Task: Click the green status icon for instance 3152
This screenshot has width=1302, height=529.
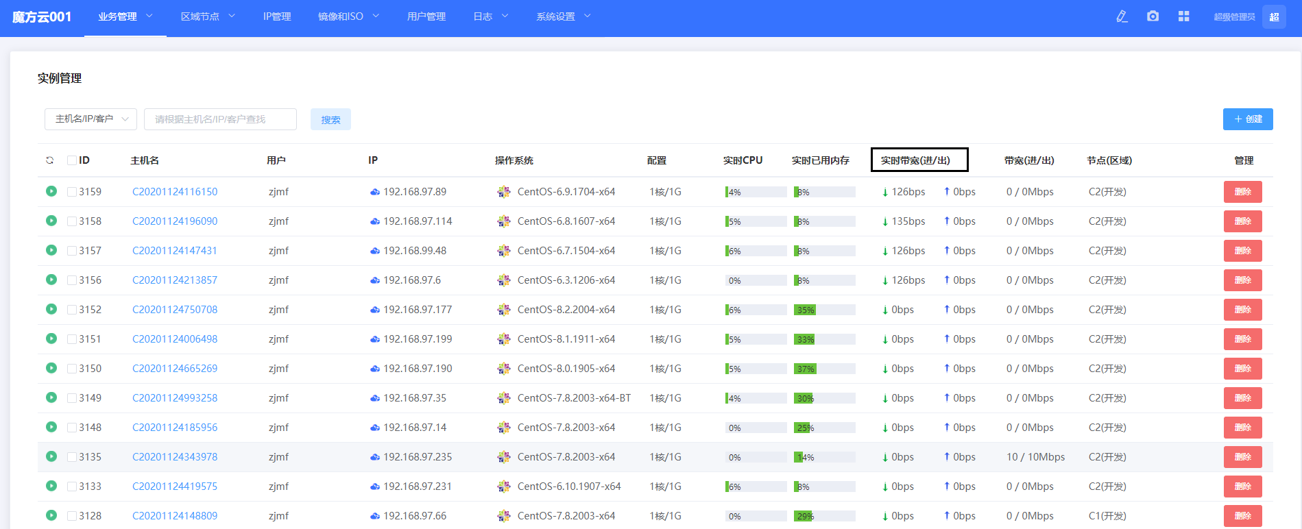Action: coord(51,309)
